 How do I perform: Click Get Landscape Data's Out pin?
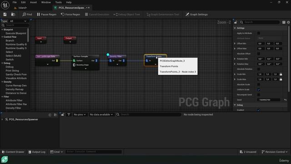click(x=57, y=61)
